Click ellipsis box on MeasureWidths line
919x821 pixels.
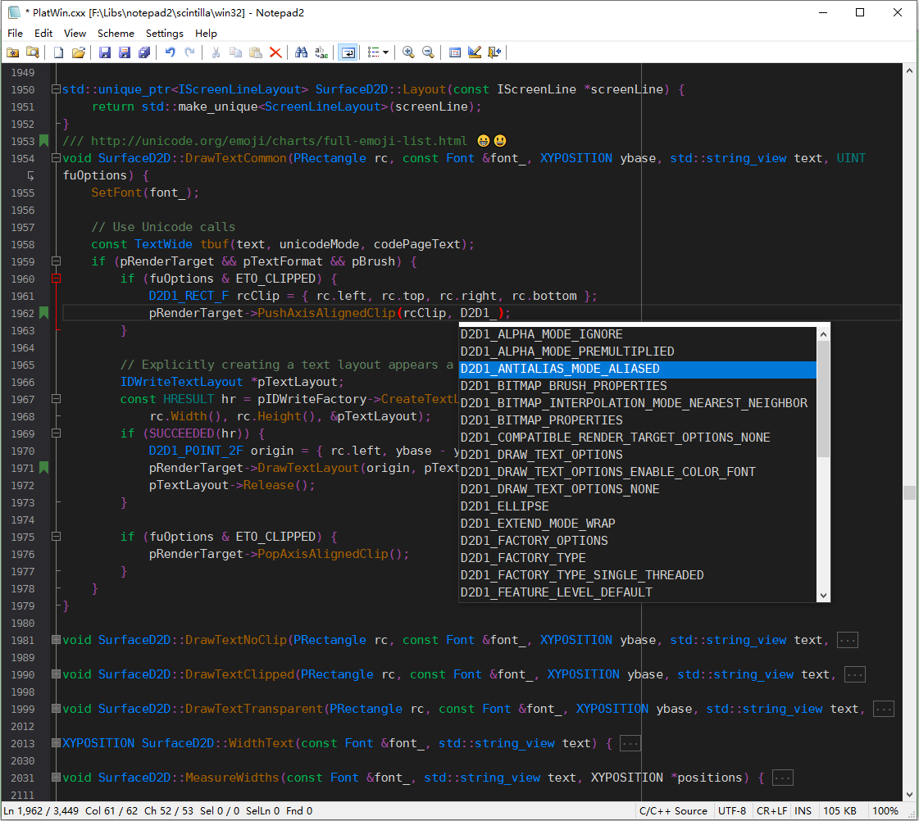pos(783,778)
